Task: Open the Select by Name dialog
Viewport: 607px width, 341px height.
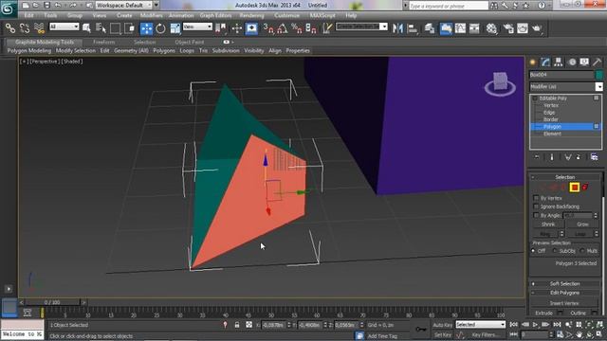Action: point(101,28)
